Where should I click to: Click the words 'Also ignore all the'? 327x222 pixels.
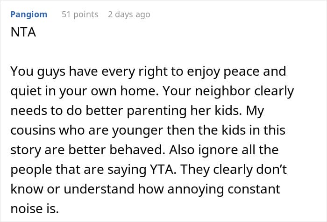(224, 150)
